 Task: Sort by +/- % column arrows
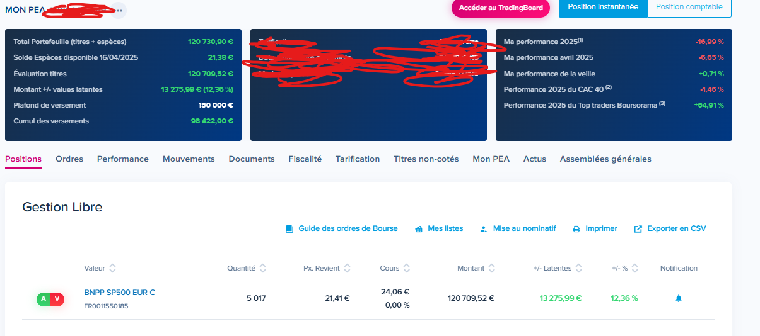click(635, 268)
